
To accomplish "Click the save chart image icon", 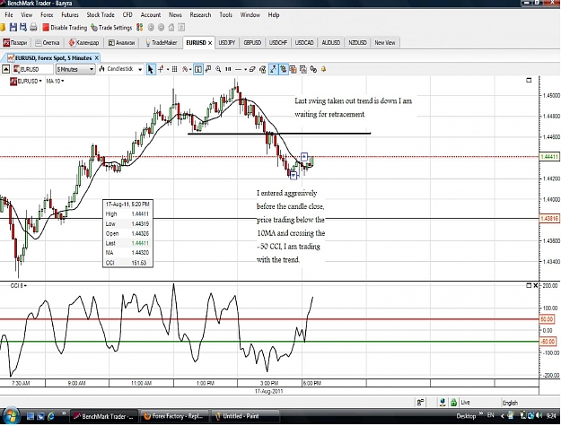I will pos(303,69).
